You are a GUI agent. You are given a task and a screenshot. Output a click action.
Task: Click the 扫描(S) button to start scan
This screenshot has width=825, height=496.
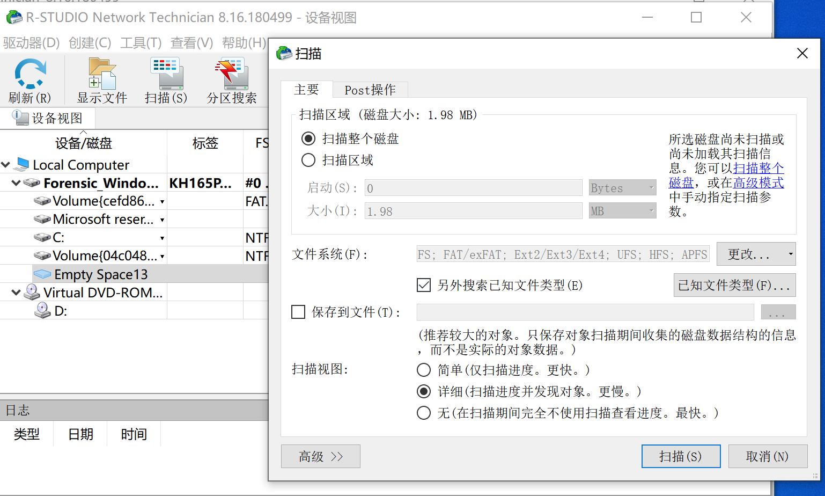click(x=681, y=456)
